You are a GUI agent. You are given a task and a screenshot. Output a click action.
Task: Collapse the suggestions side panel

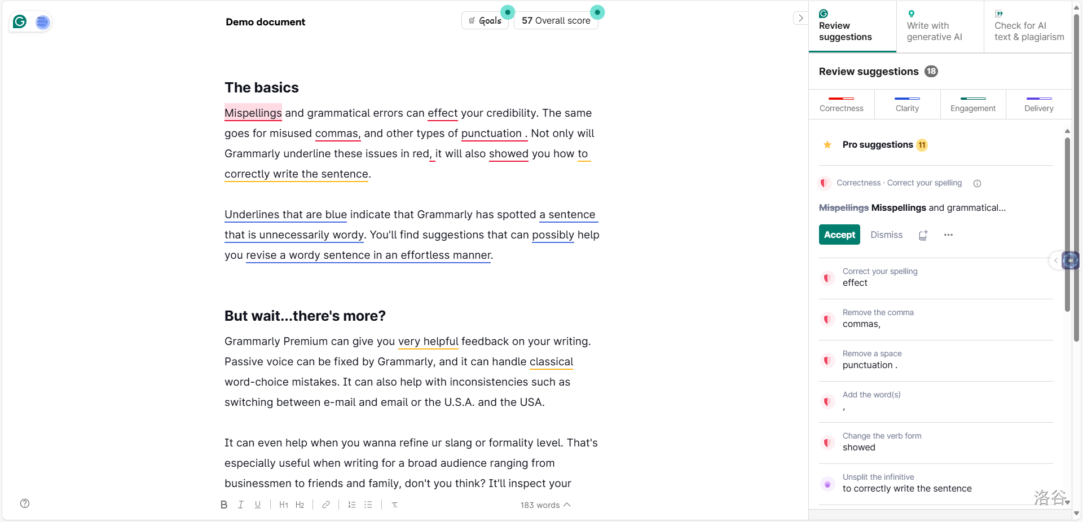[x=800, y=18]
